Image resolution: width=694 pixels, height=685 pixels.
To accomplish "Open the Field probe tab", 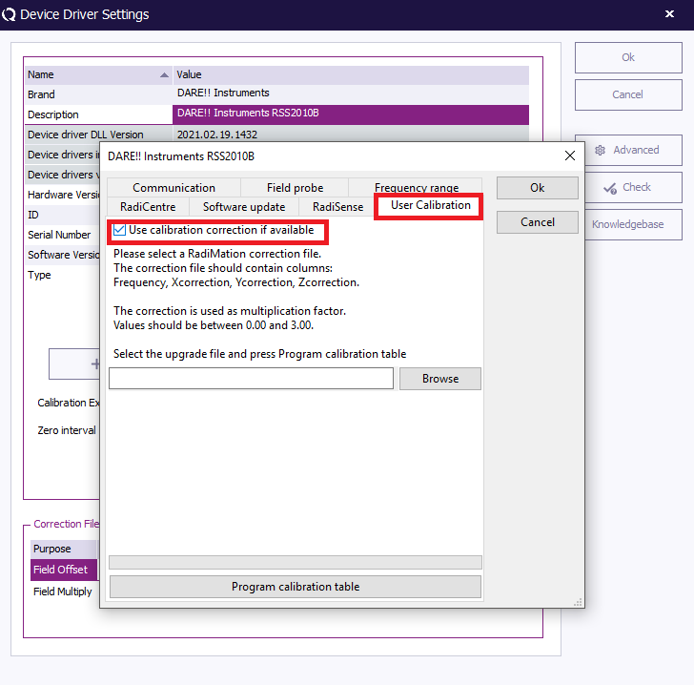I will click(295, 188).
